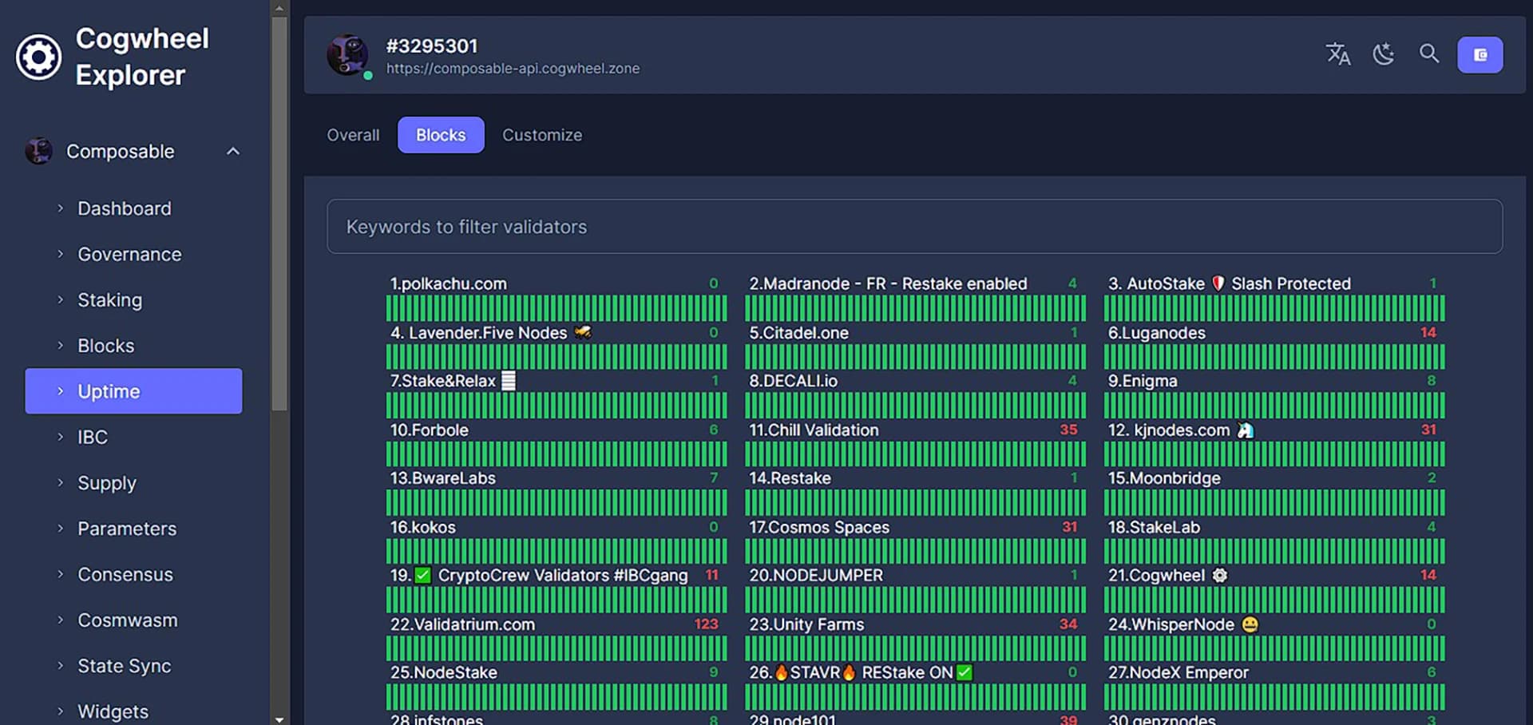Select Uptime in the sidebar
This screenshot has height=725, width=1533.
(133, 391)
